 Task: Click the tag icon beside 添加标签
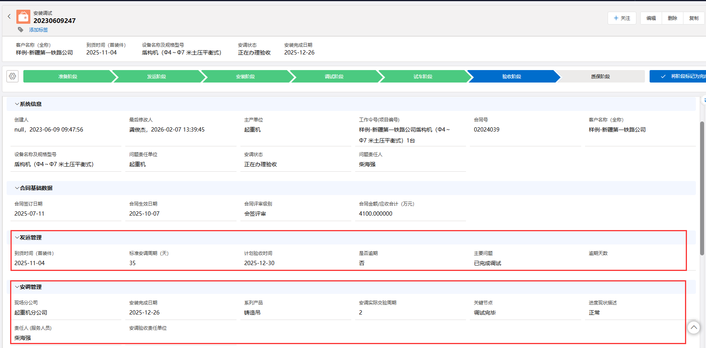[21, 30]
